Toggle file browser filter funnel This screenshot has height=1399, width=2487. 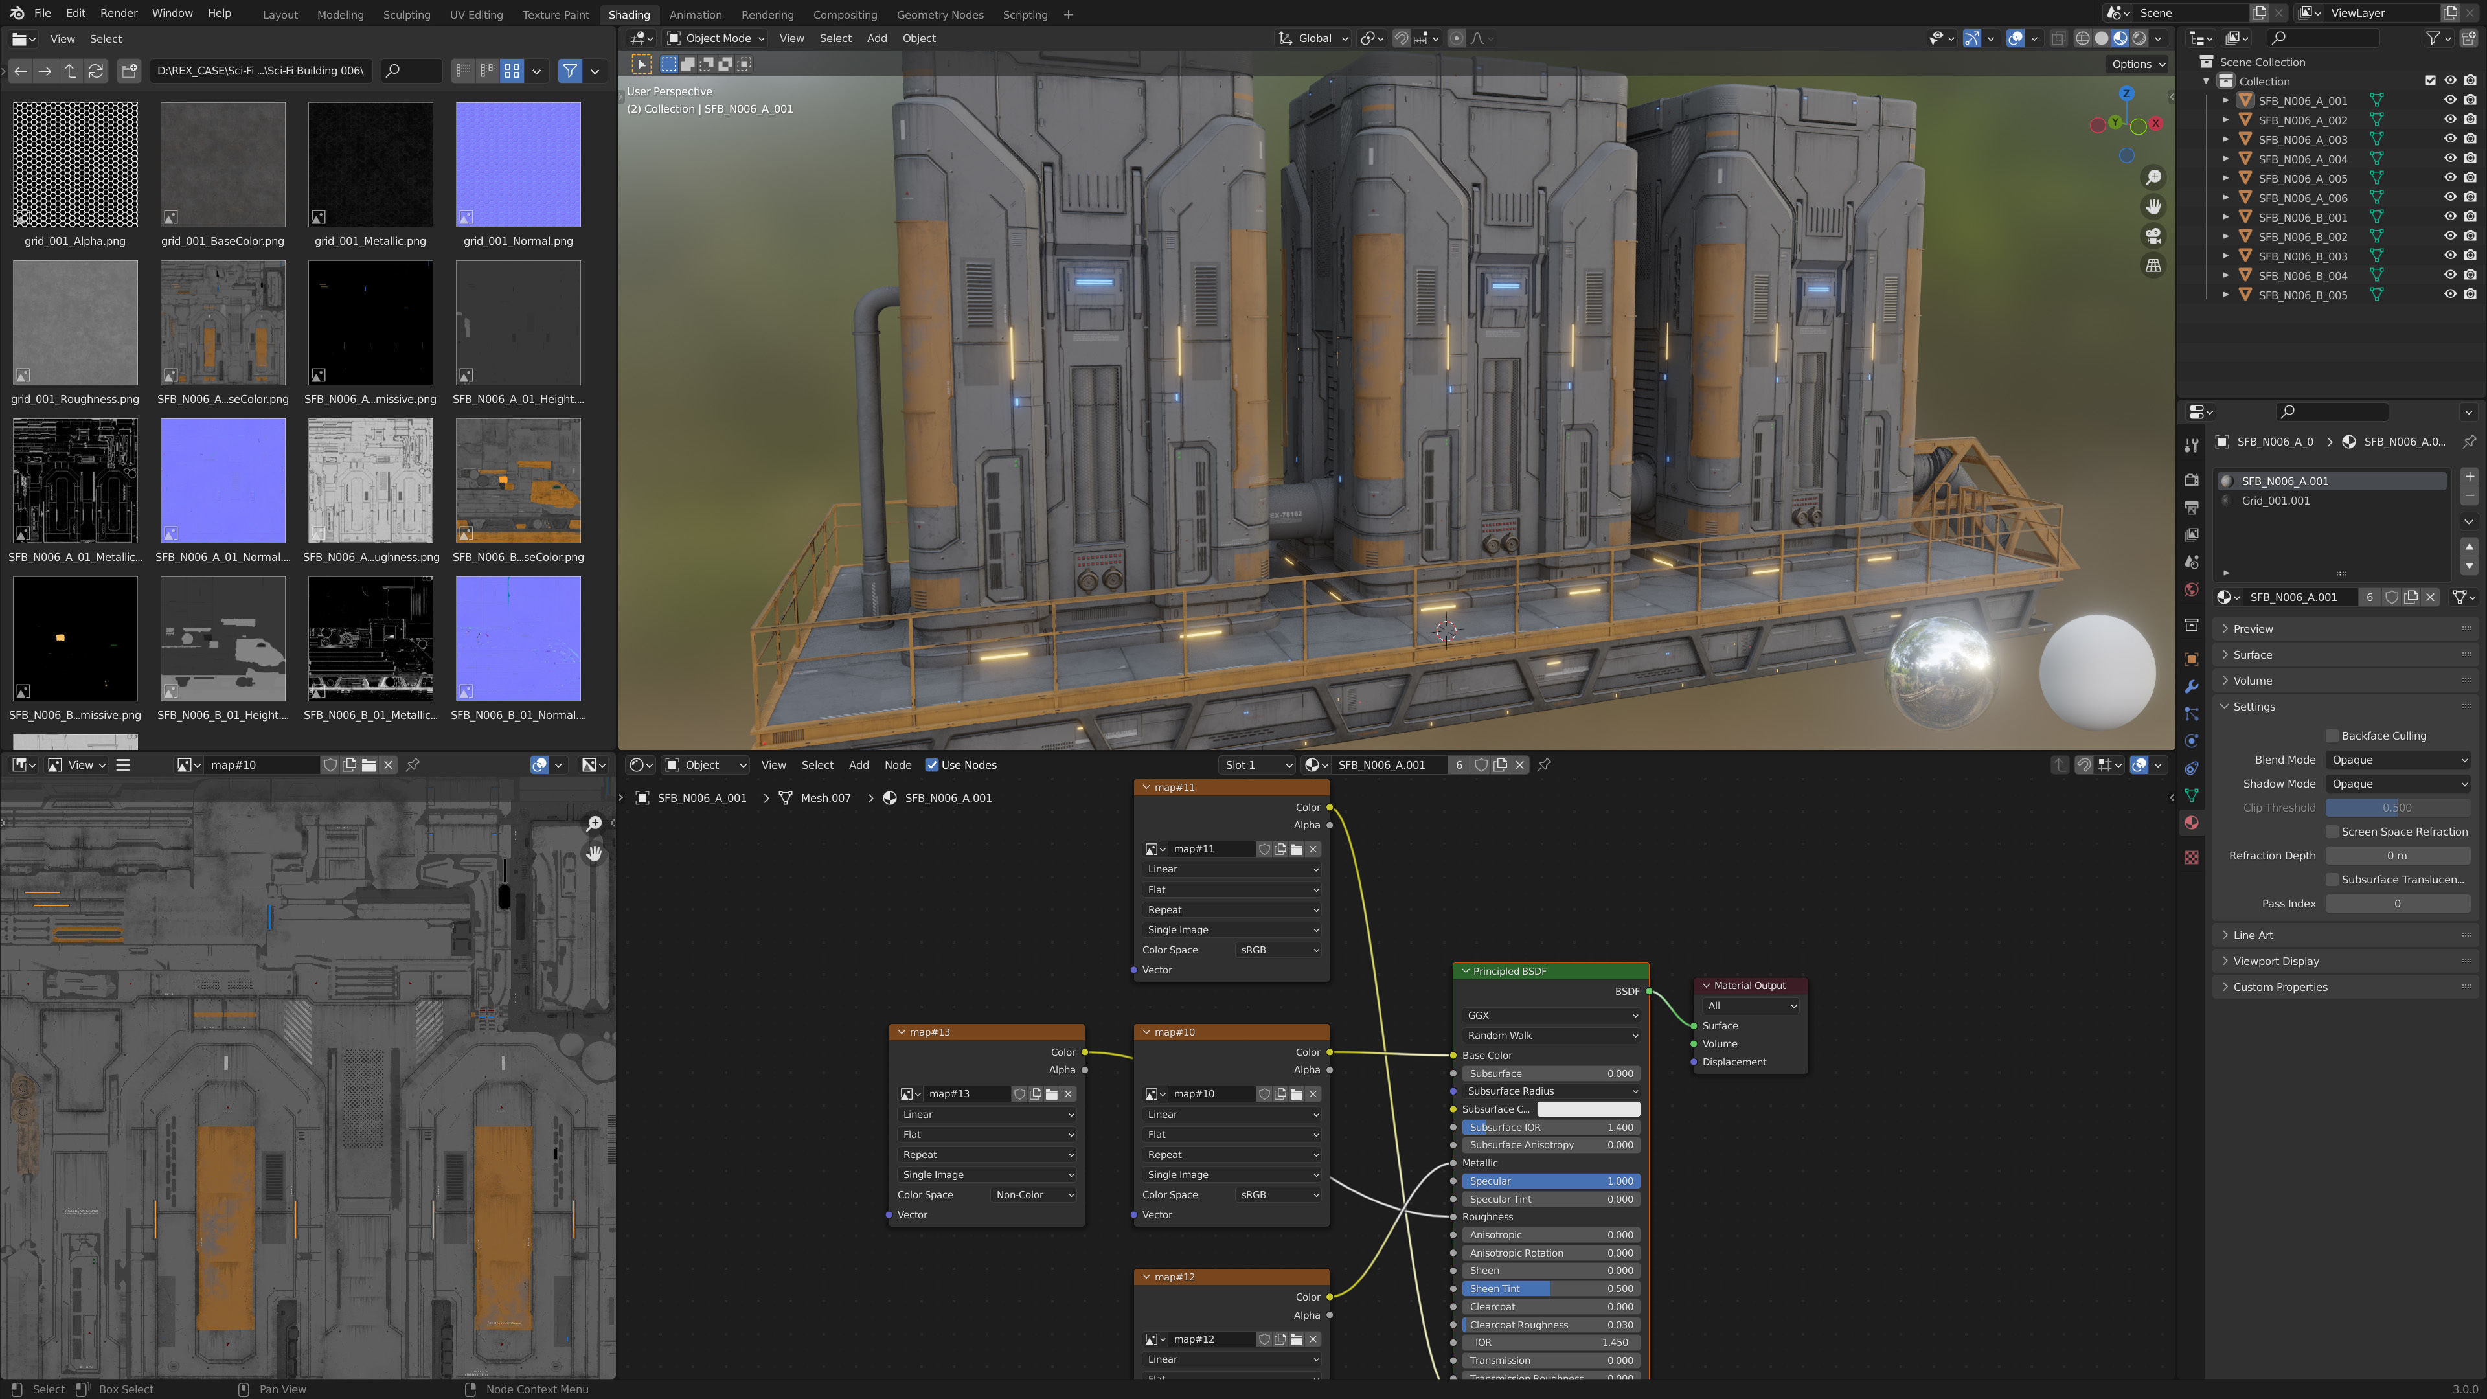tap(570, 71)
